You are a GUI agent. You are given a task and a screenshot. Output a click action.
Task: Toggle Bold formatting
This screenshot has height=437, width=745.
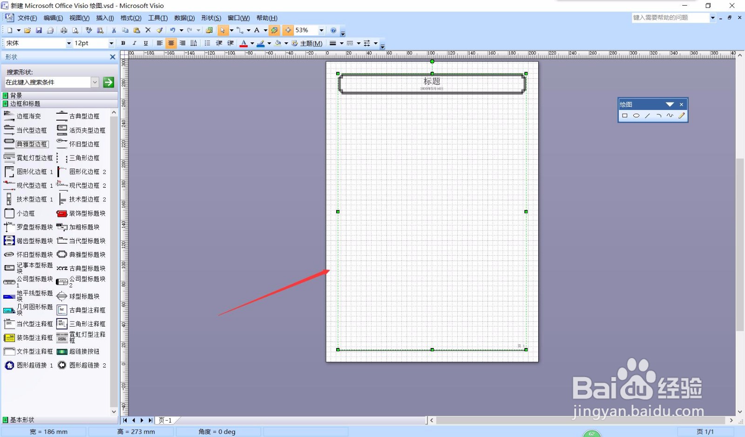coord(123,43)
